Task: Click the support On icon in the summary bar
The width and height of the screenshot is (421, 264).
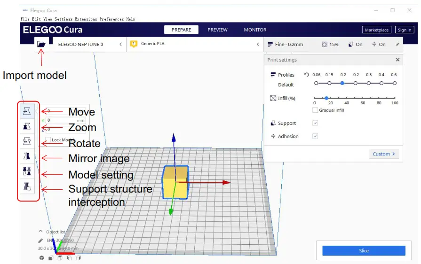Action: coord(350,44)
